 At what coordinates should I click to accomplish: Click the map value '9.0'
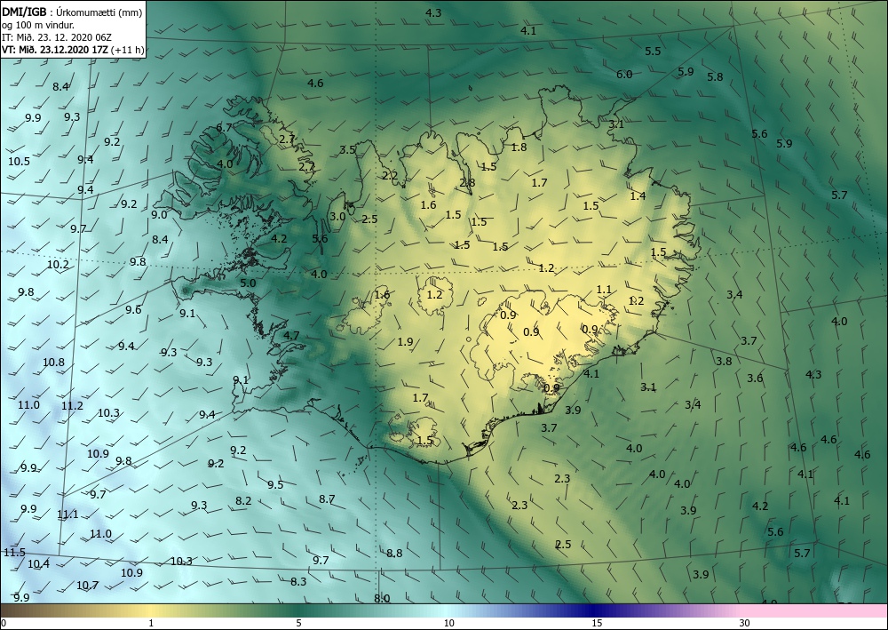tap(159, 215)
